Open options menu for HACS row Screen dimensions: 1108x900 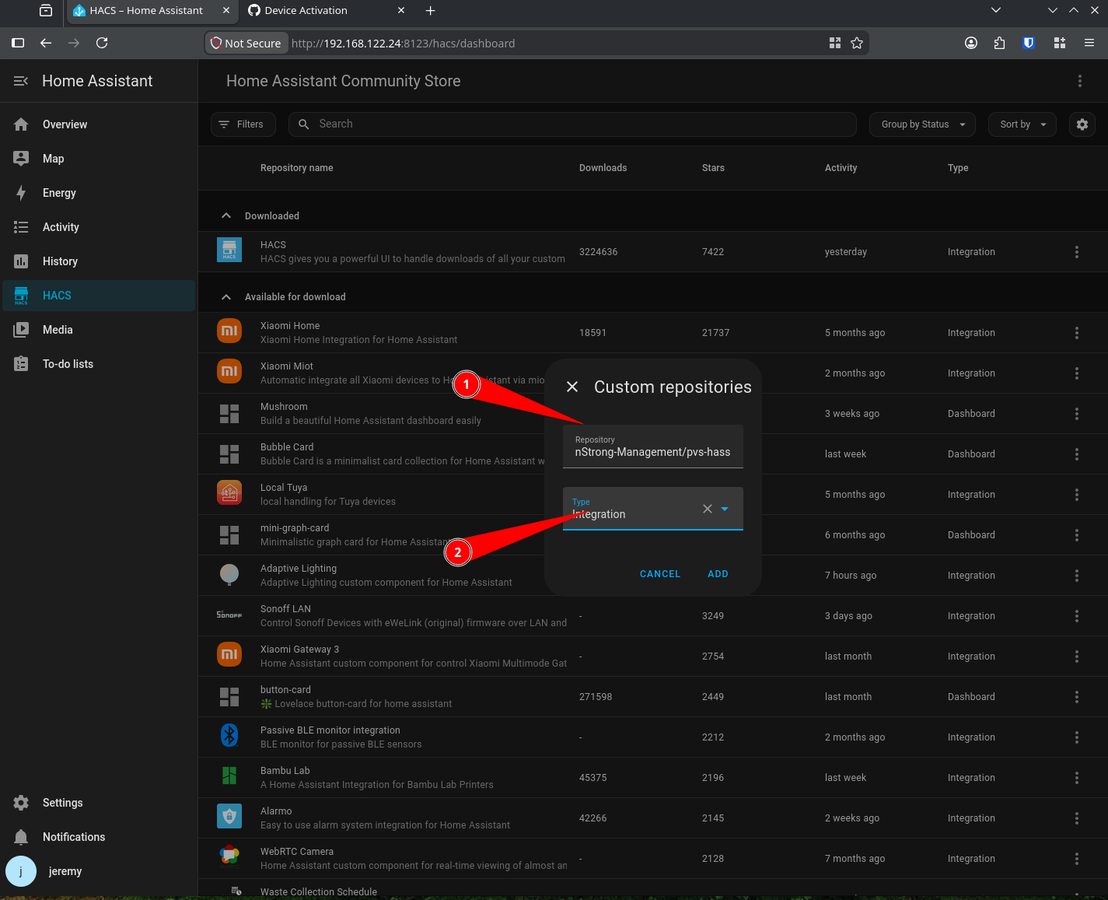coord(1077,252)
